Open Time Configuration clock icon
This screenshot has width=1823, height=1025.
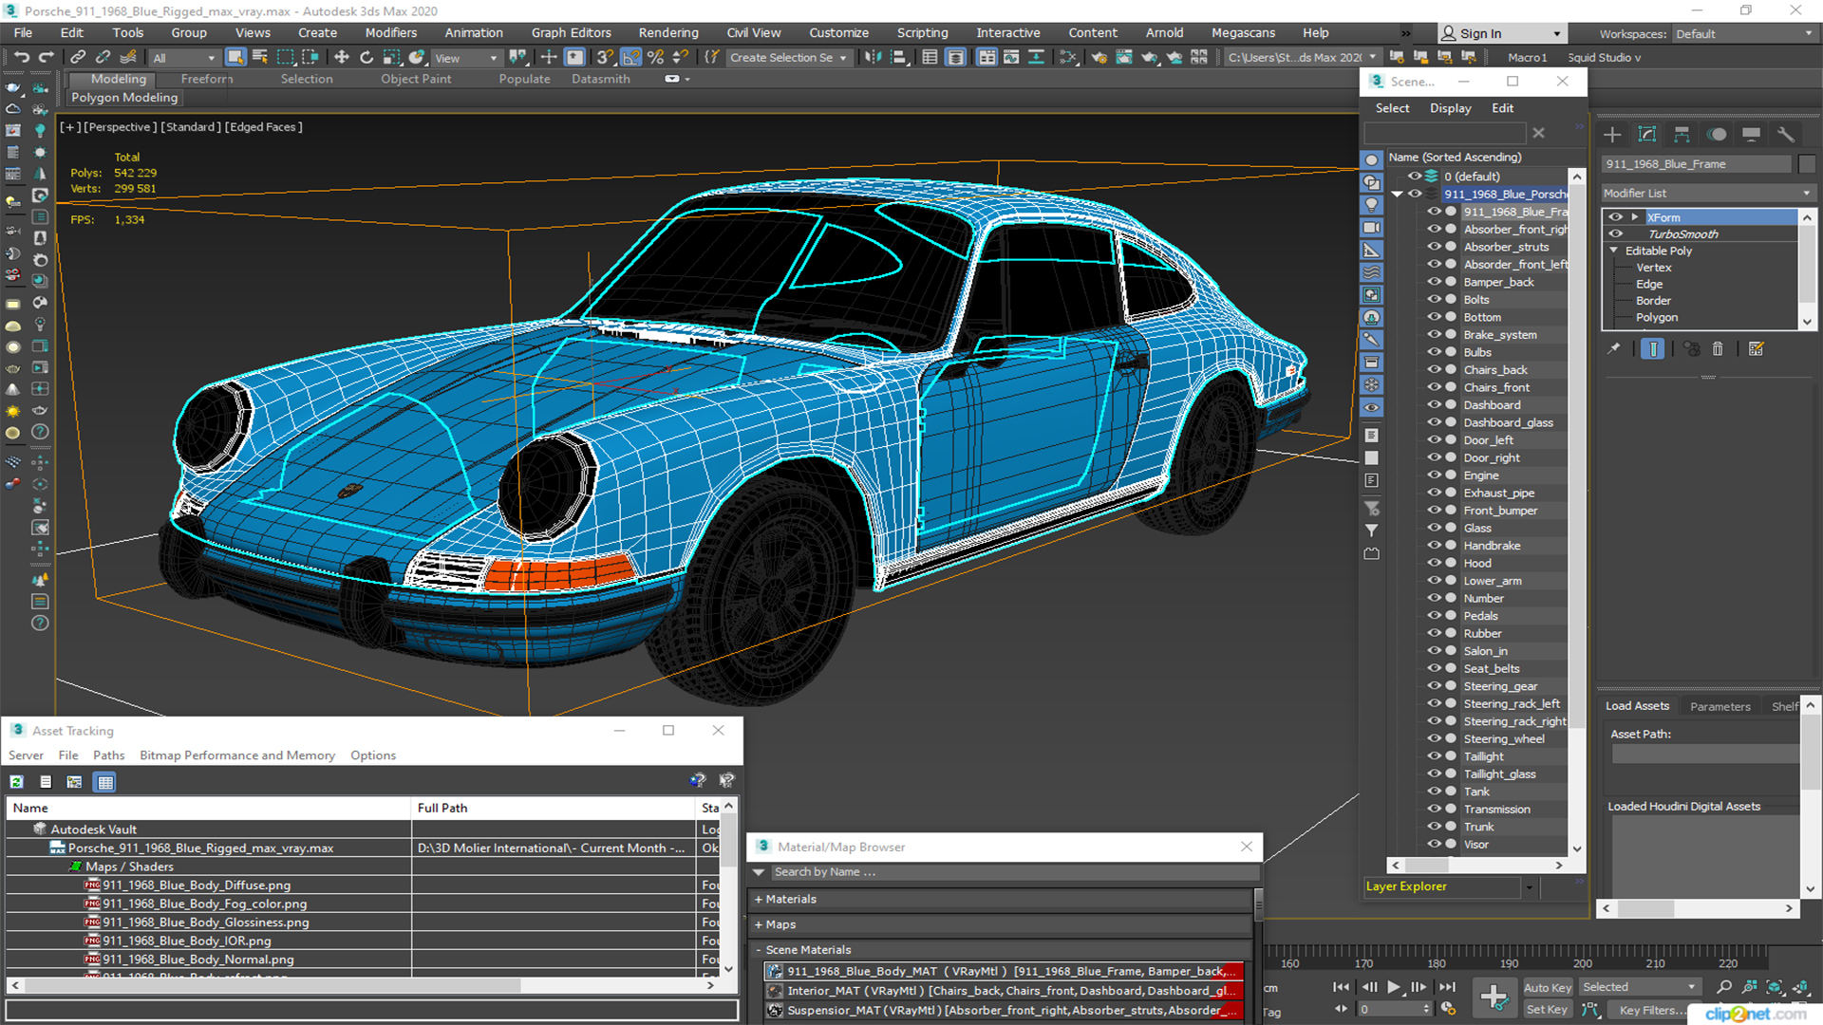click(x=1449, y=1009)
